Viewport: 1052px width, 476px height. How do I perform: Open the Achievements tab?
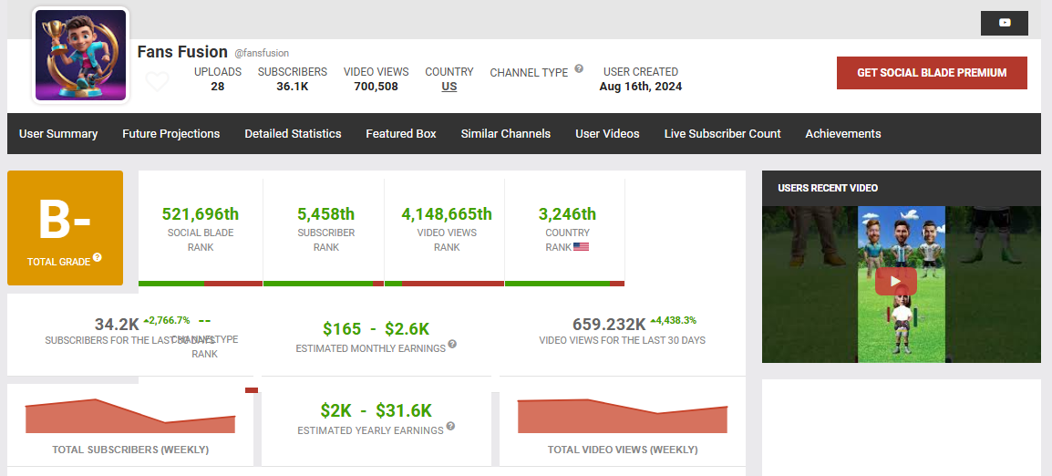click(x=843, y=134)
